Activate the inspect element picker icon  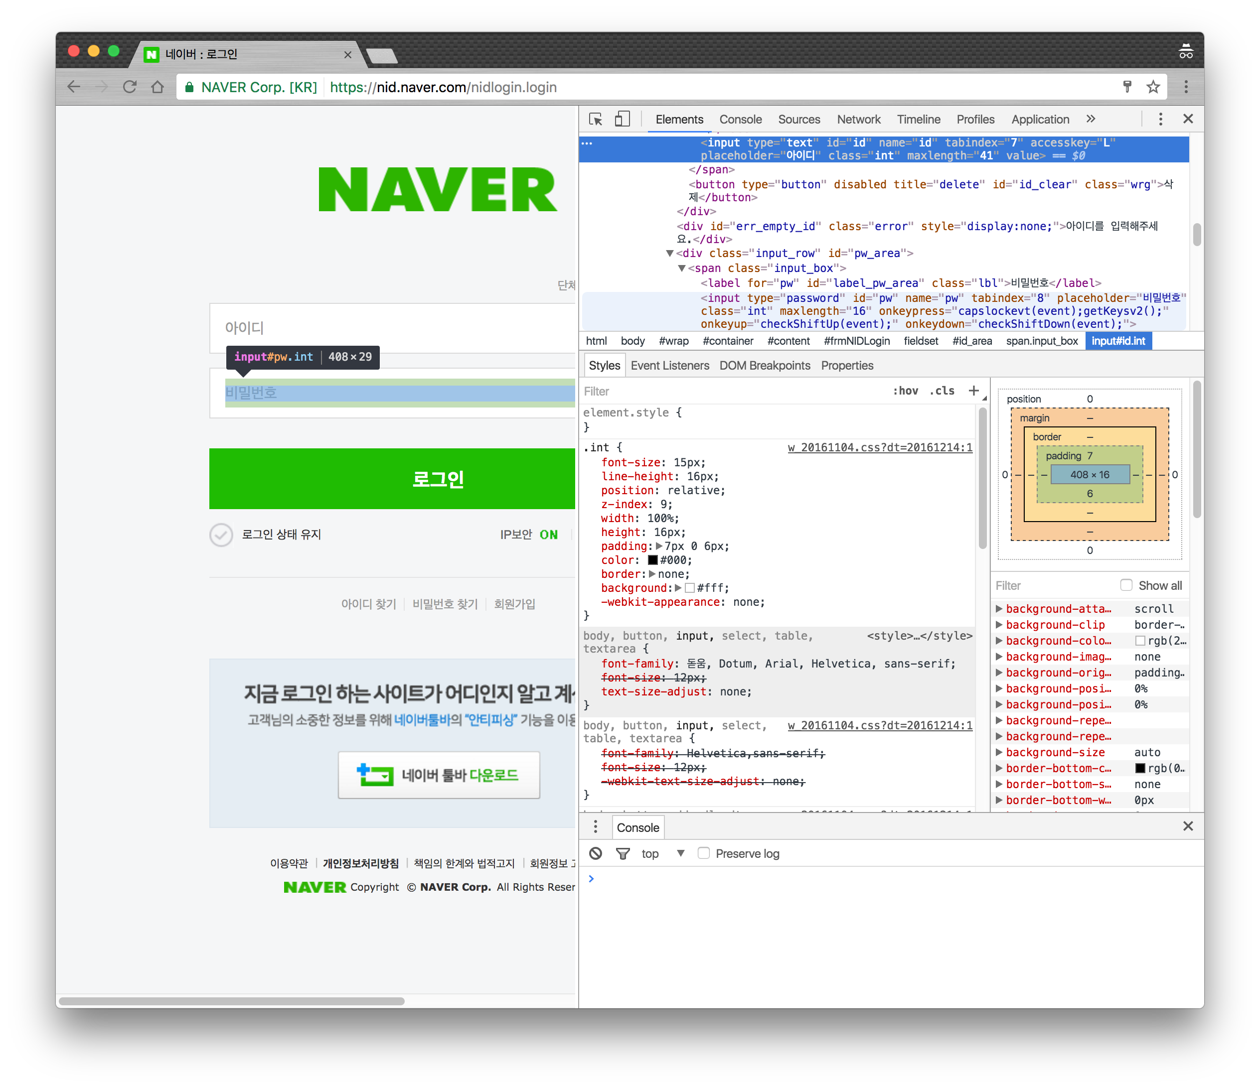pyautogui.click(x=595, y=119)
